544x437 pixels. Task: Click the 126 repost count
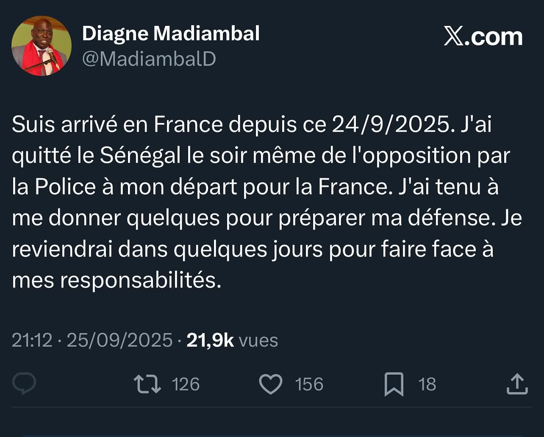click(x=186, y=384)
